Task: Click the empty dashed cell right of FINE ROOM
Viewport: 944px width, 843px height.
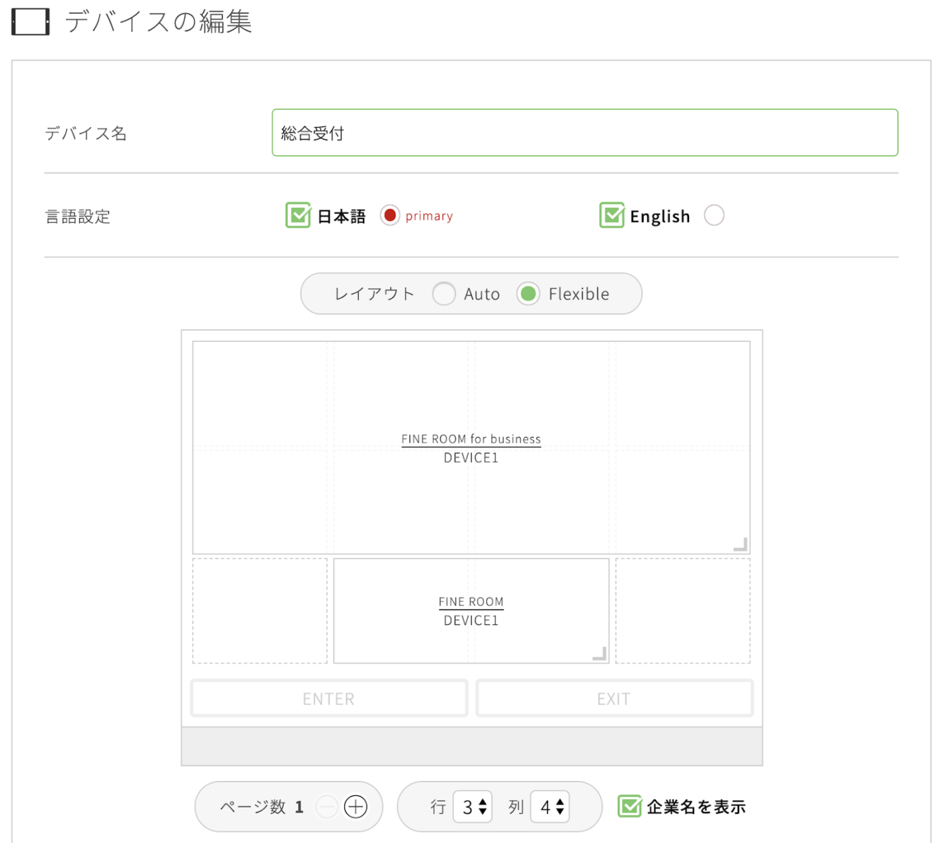Action: tap(682, 611)
